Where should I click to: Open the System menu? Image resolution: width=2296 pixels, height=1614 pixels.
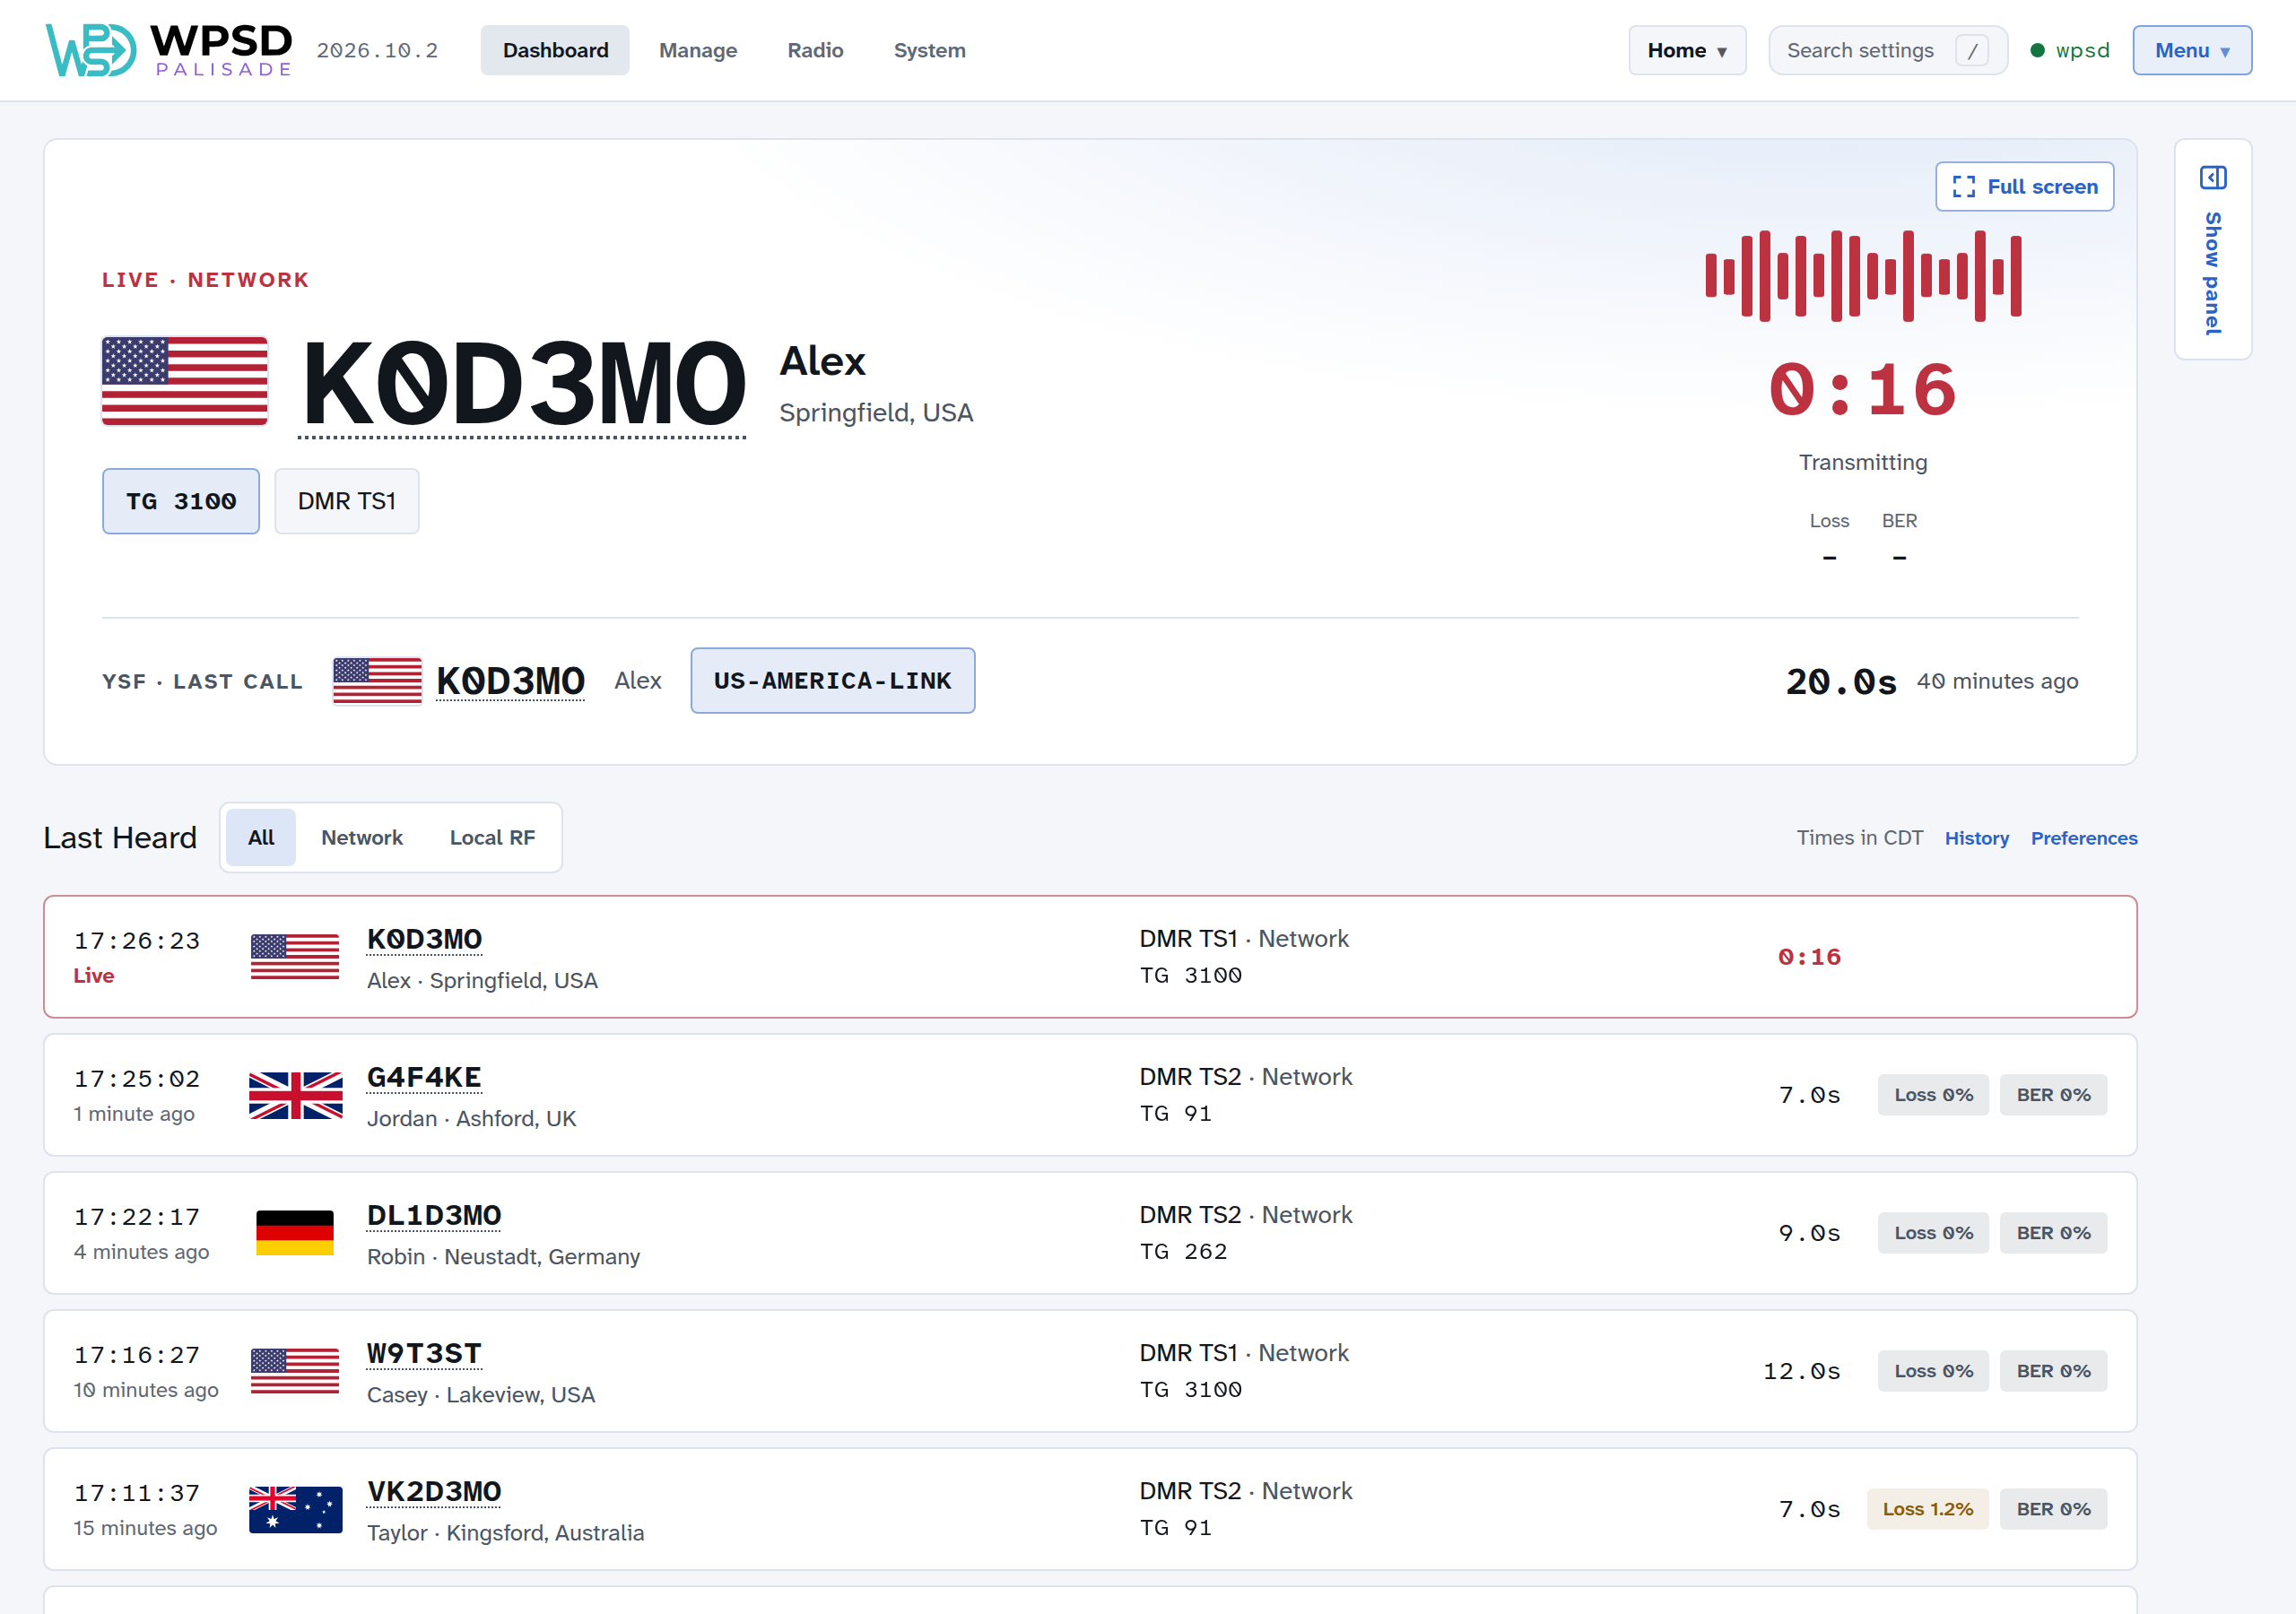(929, 50)
